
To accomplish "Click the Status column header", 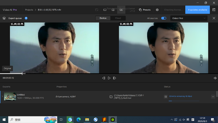I will [x=167, y=87].
